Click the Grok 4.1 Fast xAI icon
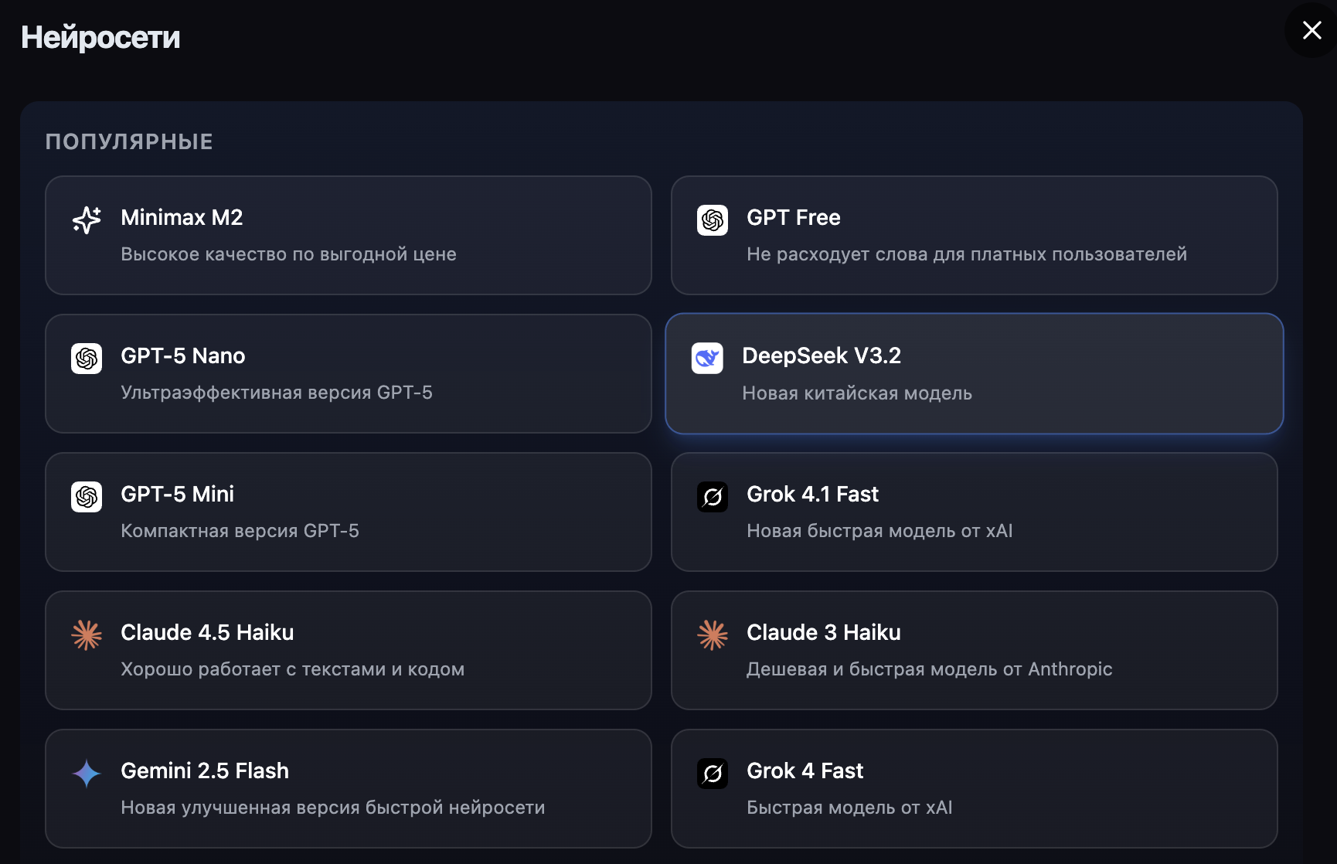The image size is (1337, 864). [x=713, y=497]
